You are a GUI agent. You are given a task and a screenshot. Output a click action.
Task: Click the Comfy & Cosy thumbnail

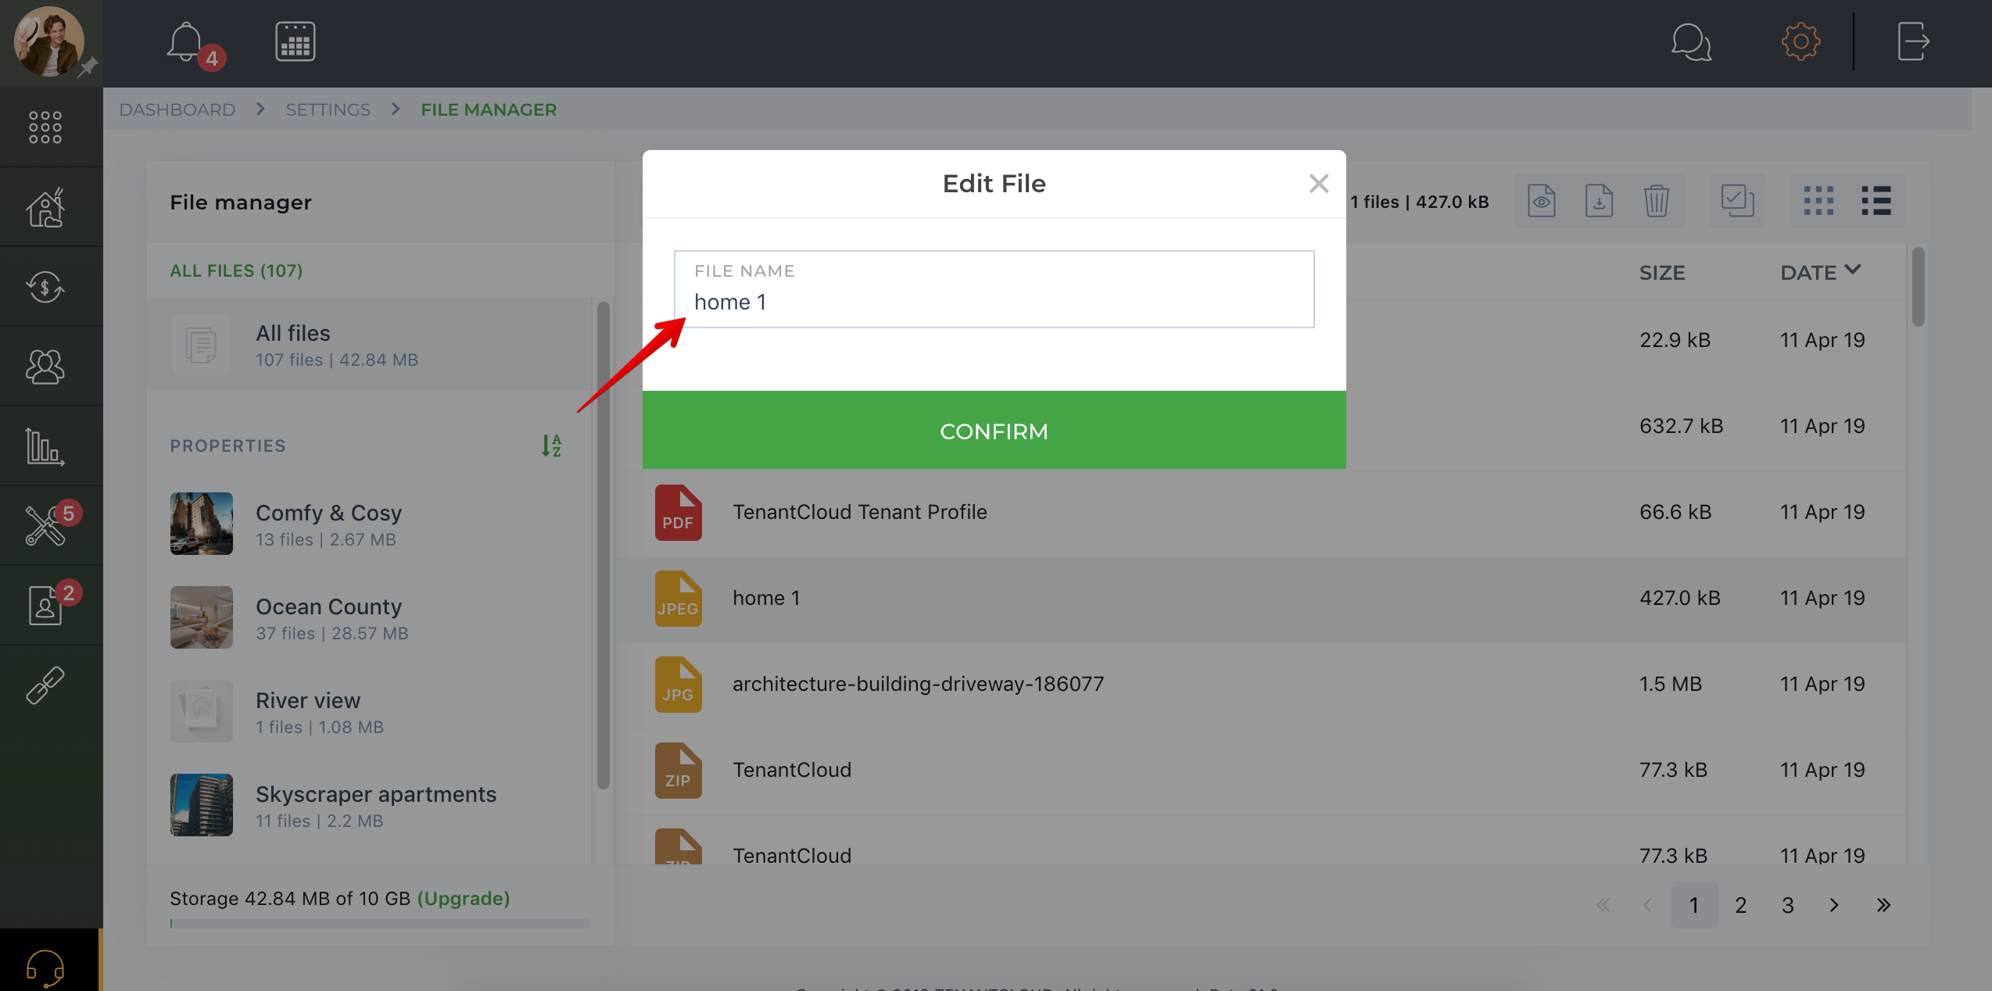pyautogui.click(x=202, y=524)
